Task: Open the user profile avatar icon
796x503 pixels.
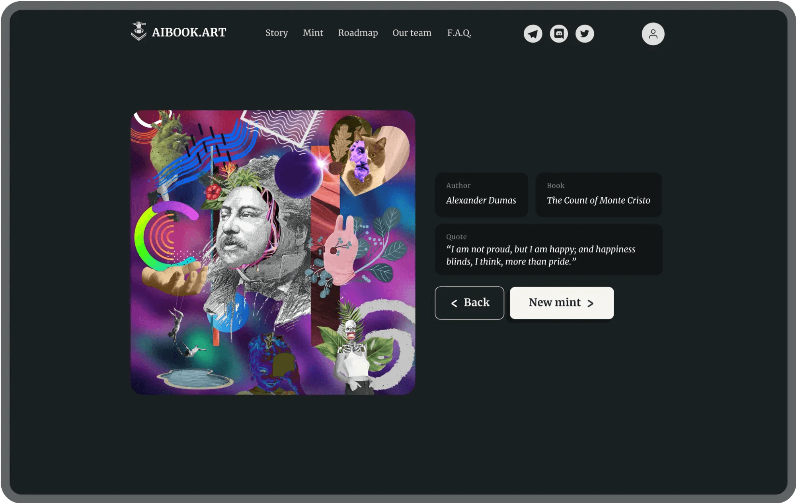Action: tap(653, 34)
